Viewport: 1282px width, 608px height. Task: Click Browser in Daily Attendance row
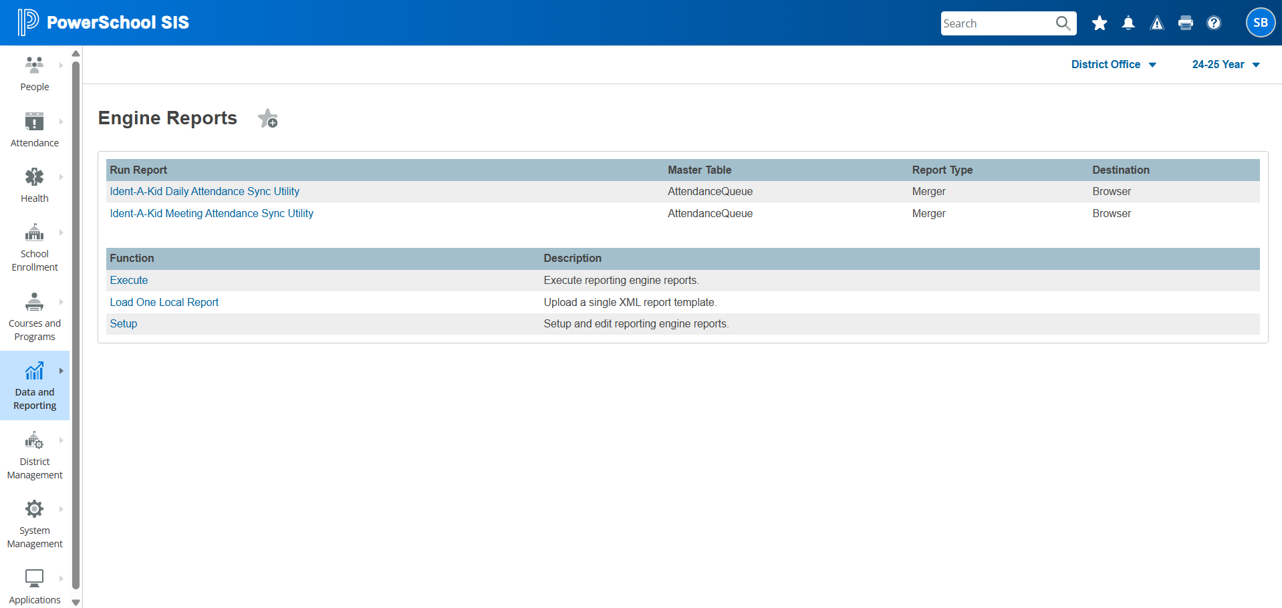1112,192
